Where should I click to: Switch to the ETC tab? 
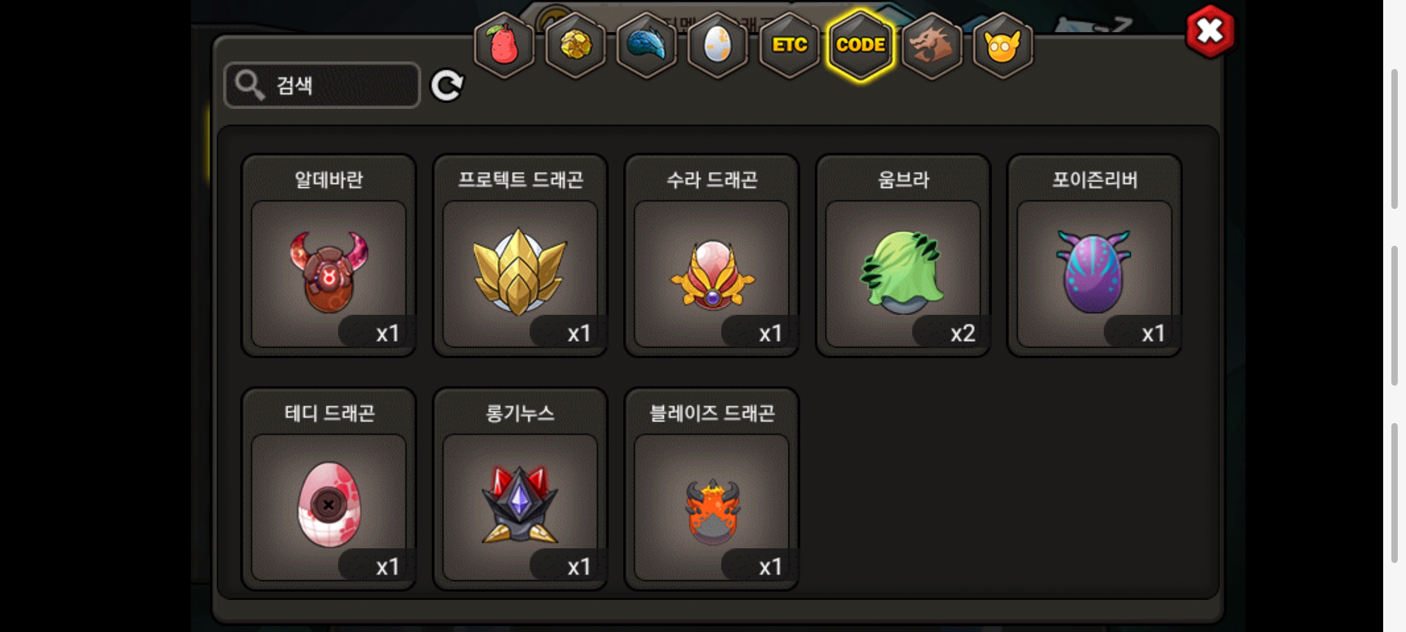point(789,45)
